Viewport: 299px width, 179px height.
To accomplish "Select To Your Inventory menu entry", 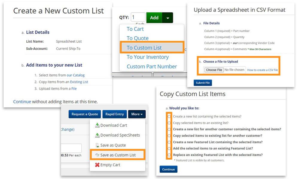I will 148,57.
